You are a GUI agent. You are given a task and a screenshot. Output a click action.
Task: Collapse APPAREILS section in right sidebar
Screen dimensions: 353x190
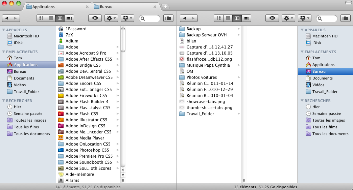302,30
